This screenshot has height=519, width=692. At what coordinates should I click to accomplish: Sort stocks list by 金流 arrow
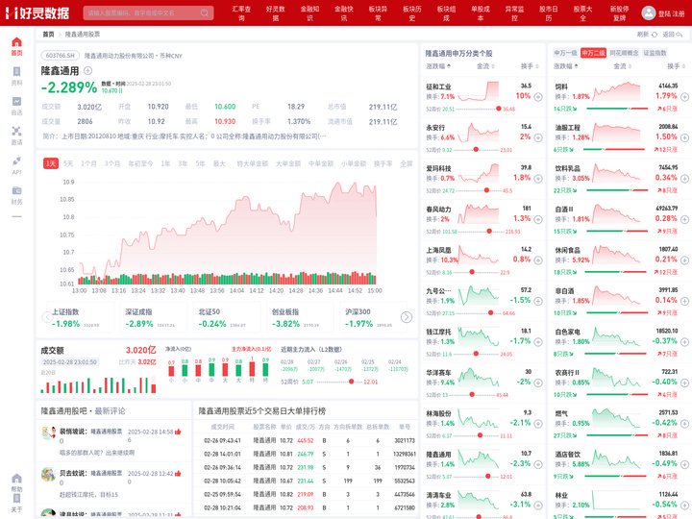click(x=493, y=66)
